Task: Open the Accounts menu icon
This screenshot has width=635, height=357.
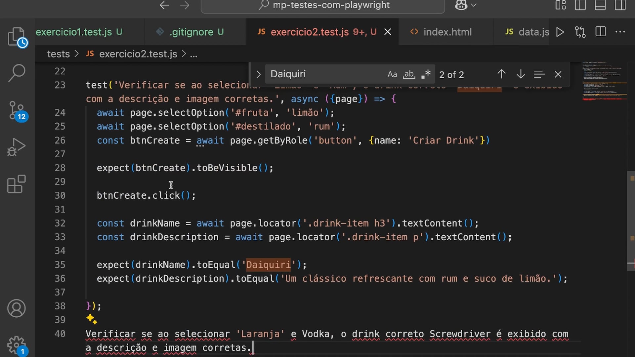Action: click(16, 308)
